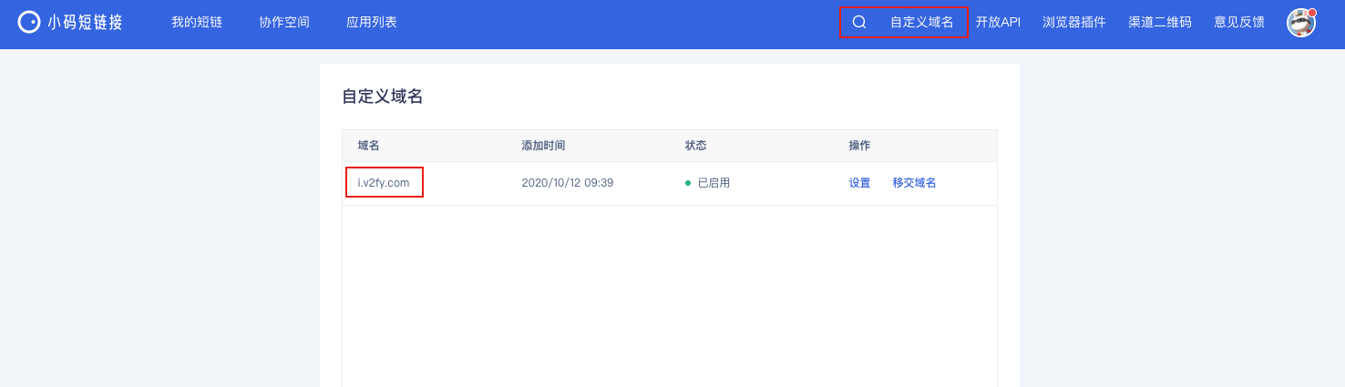Viewport: 1345px width, 387px height.
Task: Open 渠道二维码 page
Action: tap(1160, 22)
